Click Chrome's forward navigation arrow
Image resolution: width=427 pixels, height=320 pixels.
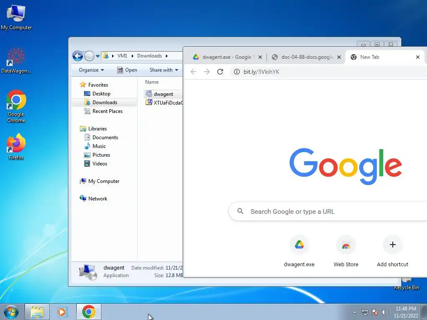(207, 72)
